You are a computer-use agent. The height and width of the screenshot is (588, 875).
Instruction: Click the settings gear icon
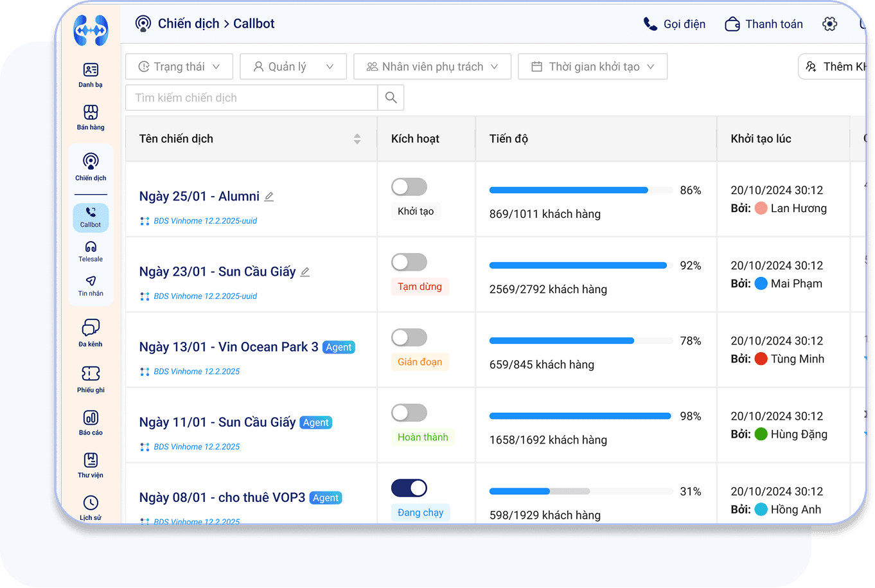829,24
